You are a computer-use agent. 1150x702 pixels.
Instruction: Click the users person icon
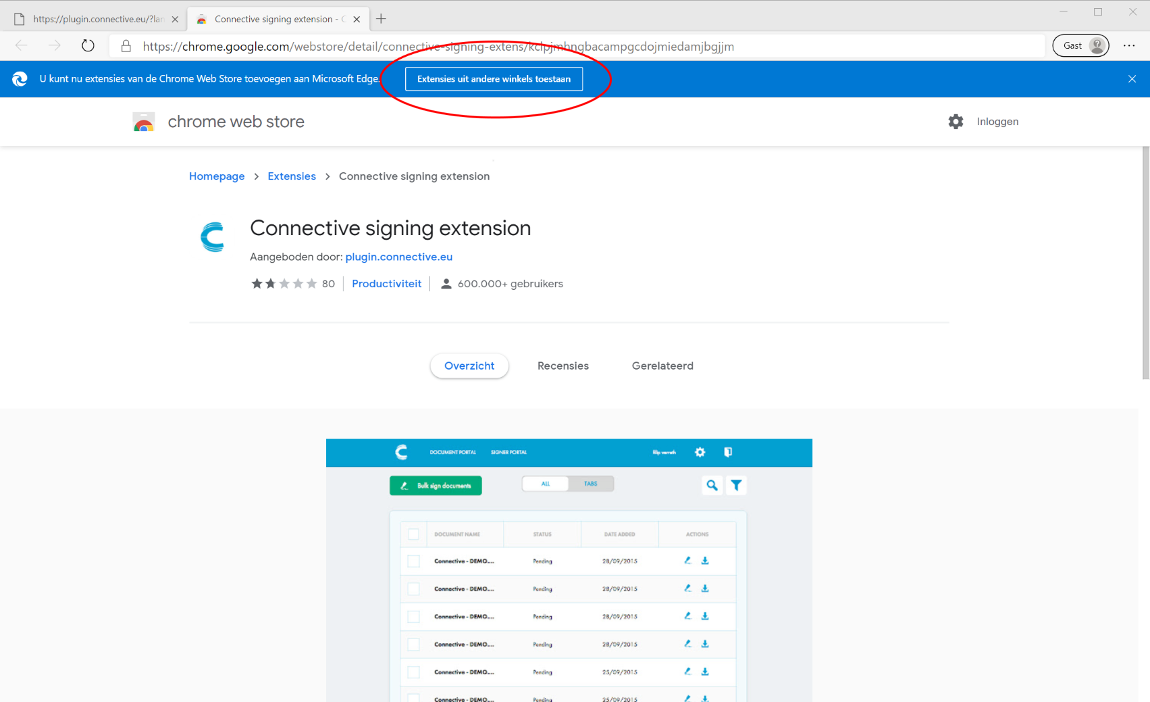click(x=446, y=284)
